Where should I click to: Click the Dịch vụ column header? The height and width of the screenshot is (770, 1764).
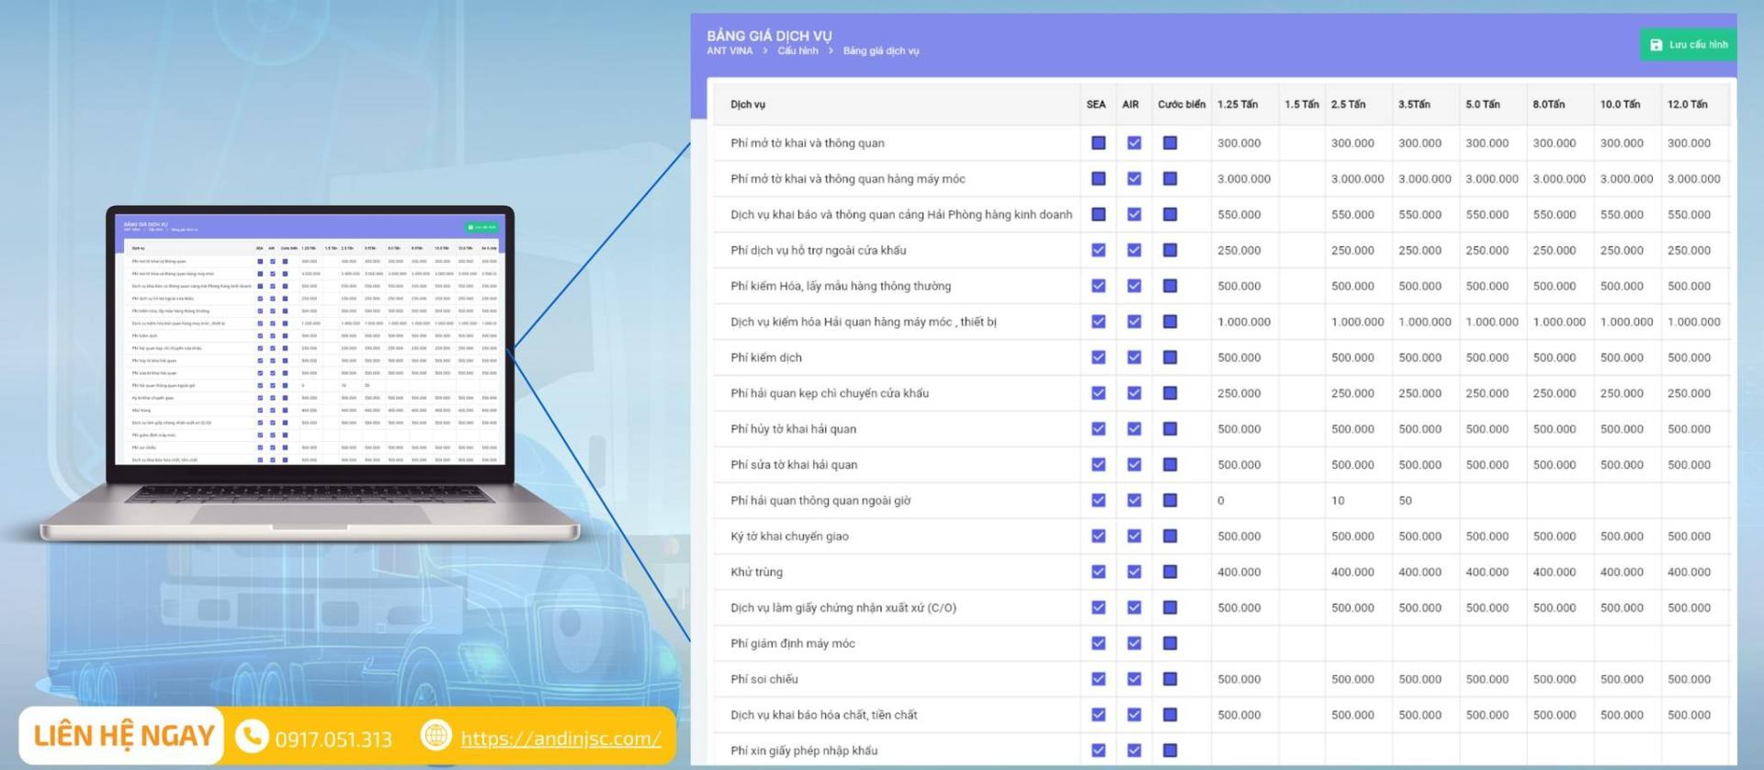click(x=748, y=105)
